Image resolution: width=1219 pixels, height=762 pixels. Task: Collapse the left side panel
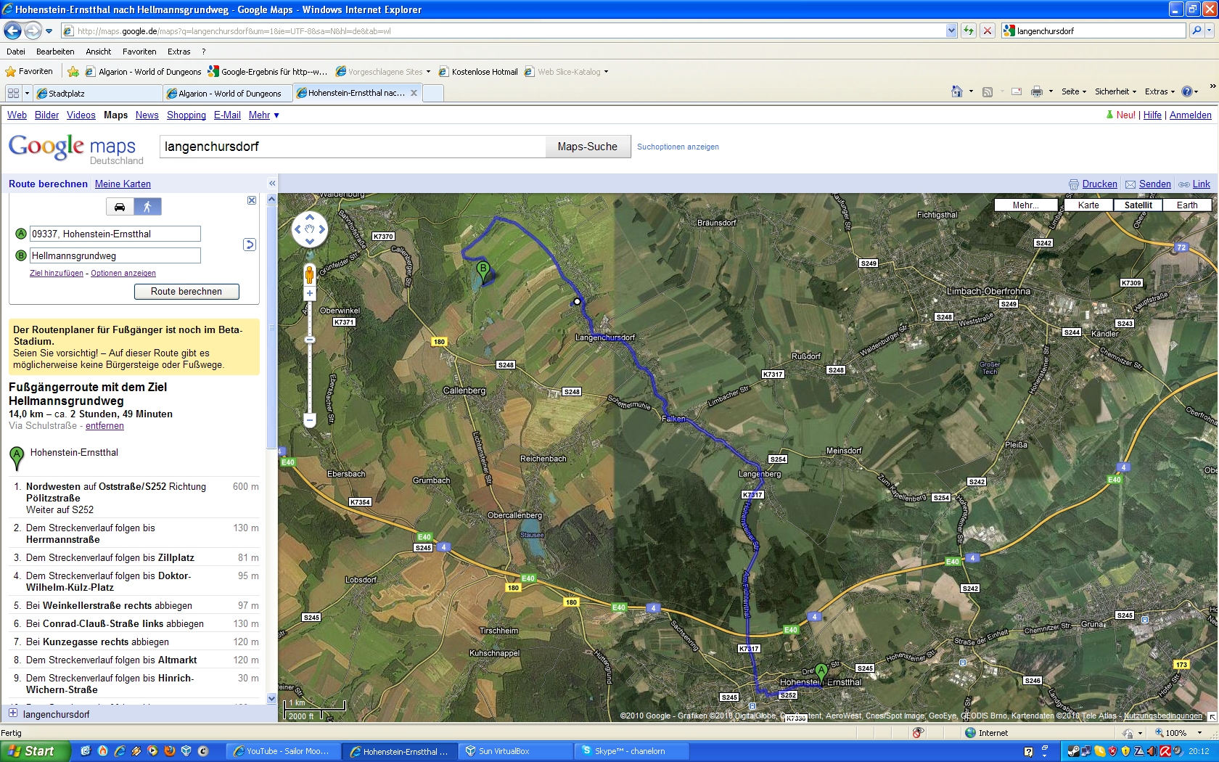click(272, 184)
